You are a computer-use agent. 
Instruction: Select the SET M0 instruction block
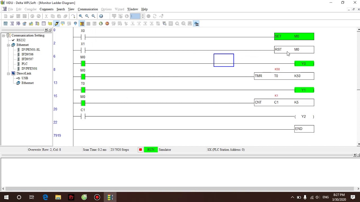[294, 36]
